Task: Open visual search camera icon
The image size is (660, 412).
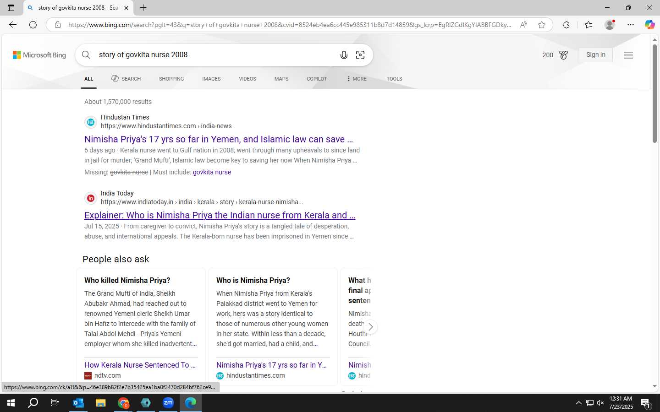Action: tap(360, 55)
